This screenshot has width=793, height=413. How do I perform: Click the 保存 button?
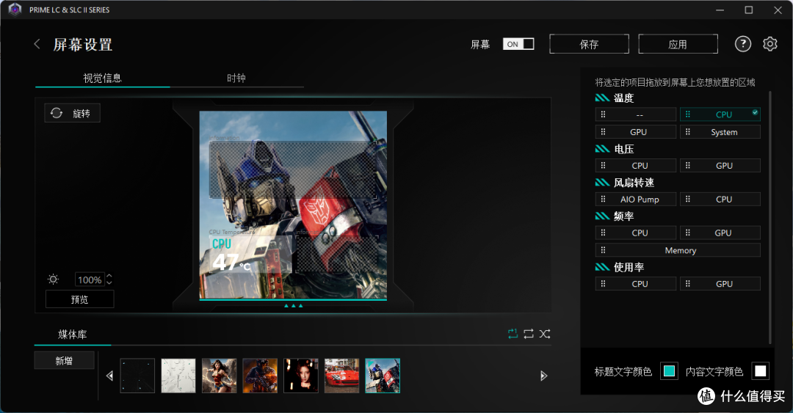click(589, 44)
